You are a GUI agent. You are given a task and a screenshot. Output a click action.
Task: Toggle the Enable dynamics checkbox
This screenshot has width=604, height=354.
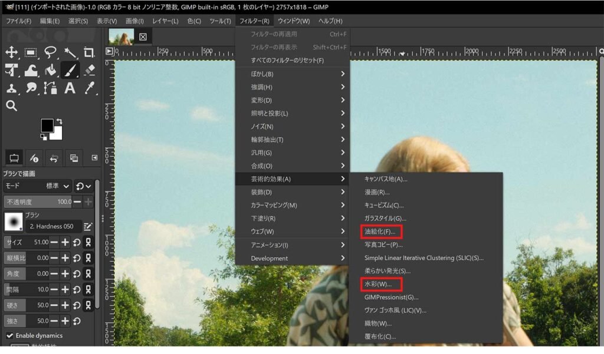9,336
